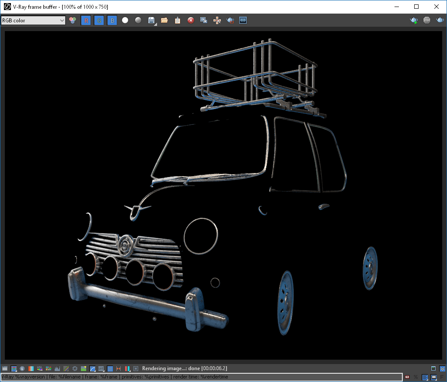Toggle the red channel display
The image size is (447, 382).
click(86, 20)
